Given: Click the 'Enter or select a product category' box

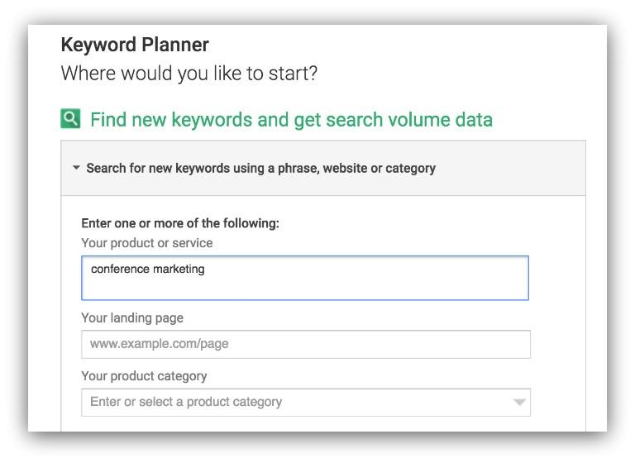Looking at the screenshot, I should point(306,403).
